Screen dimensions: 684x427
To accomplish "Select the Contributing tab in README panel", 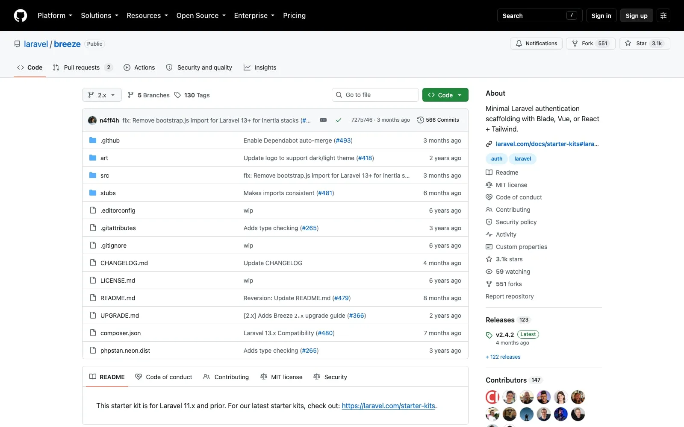I will 226,377.
